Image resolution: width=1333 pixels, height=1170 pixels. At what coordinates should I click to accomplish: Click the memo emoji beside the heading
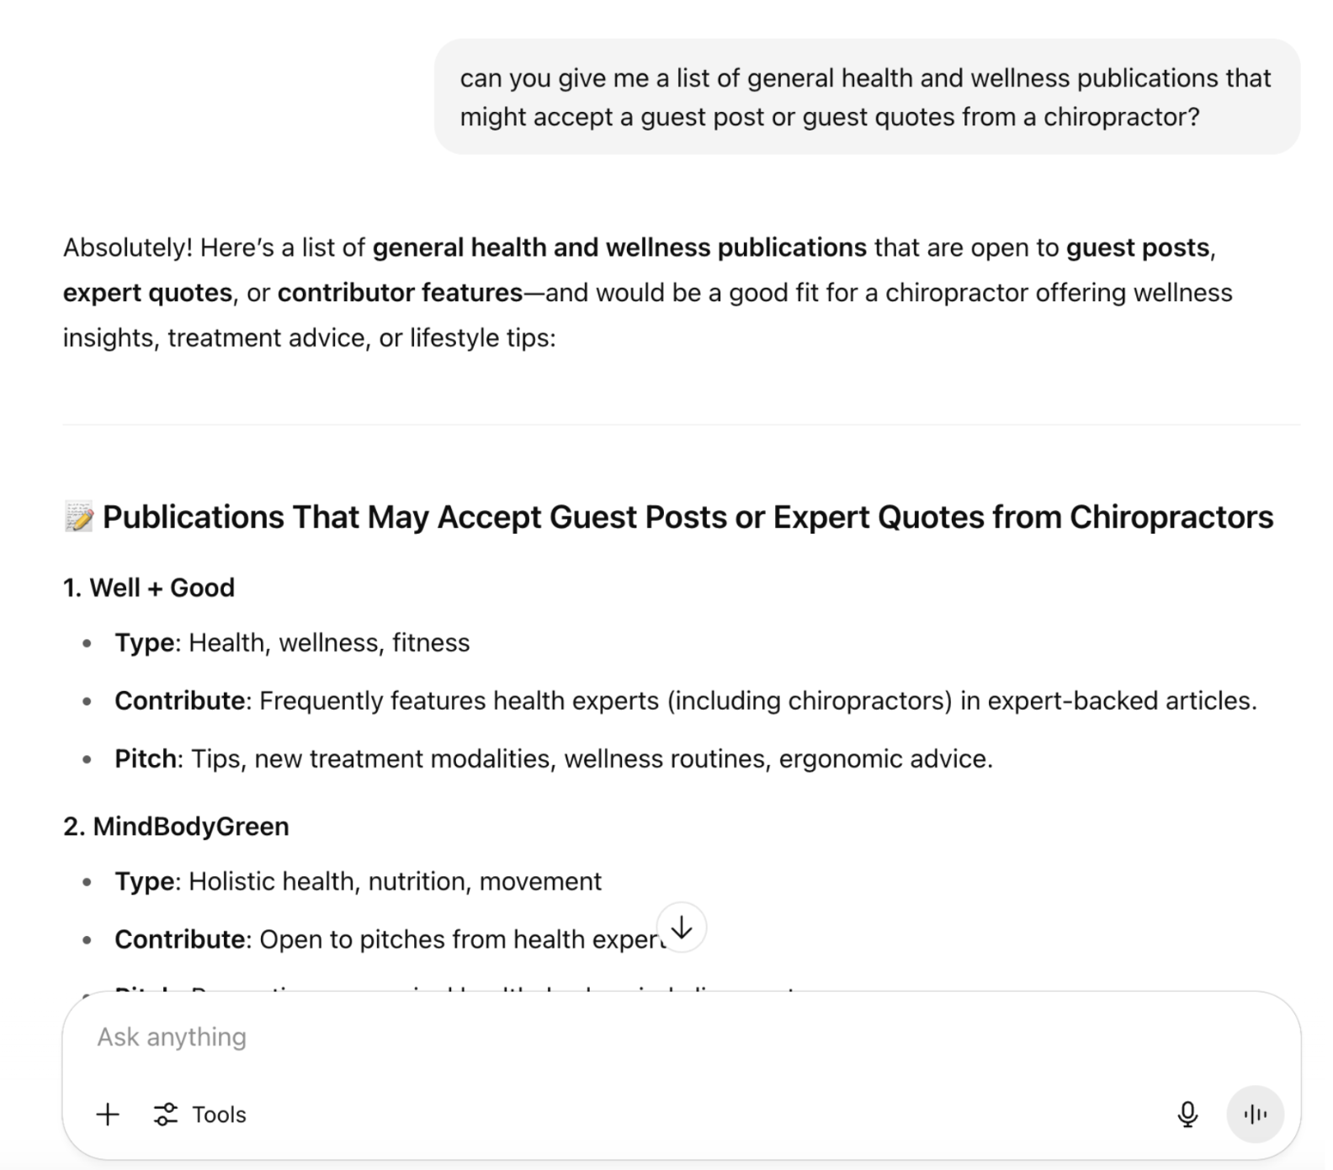(79, 517)
